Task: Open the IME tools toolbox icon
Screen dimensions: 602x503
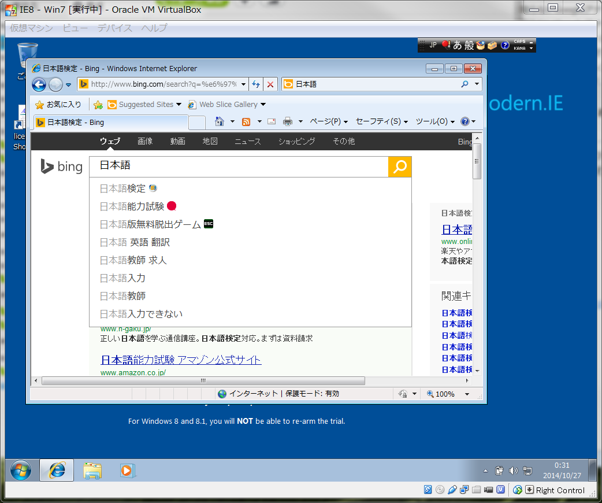Action: (492, 45)
